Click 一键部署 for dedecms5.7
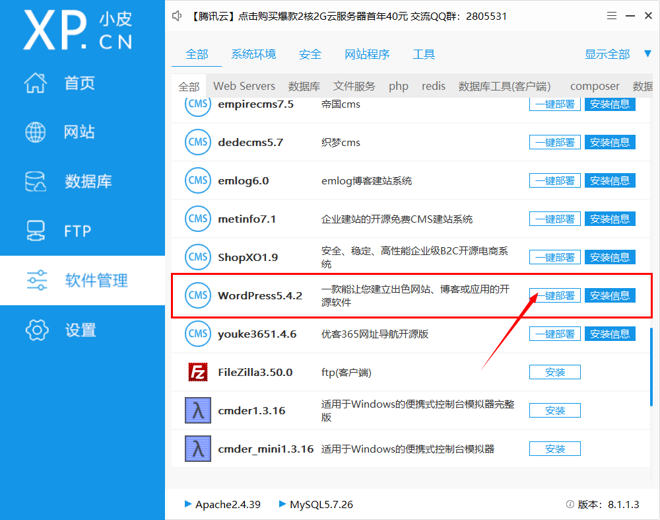Screen dimensions: 660x520 point(555,142)
